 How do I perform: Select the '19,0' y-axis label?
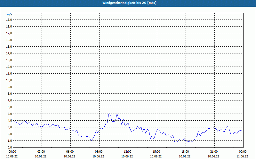coord(9,20)
